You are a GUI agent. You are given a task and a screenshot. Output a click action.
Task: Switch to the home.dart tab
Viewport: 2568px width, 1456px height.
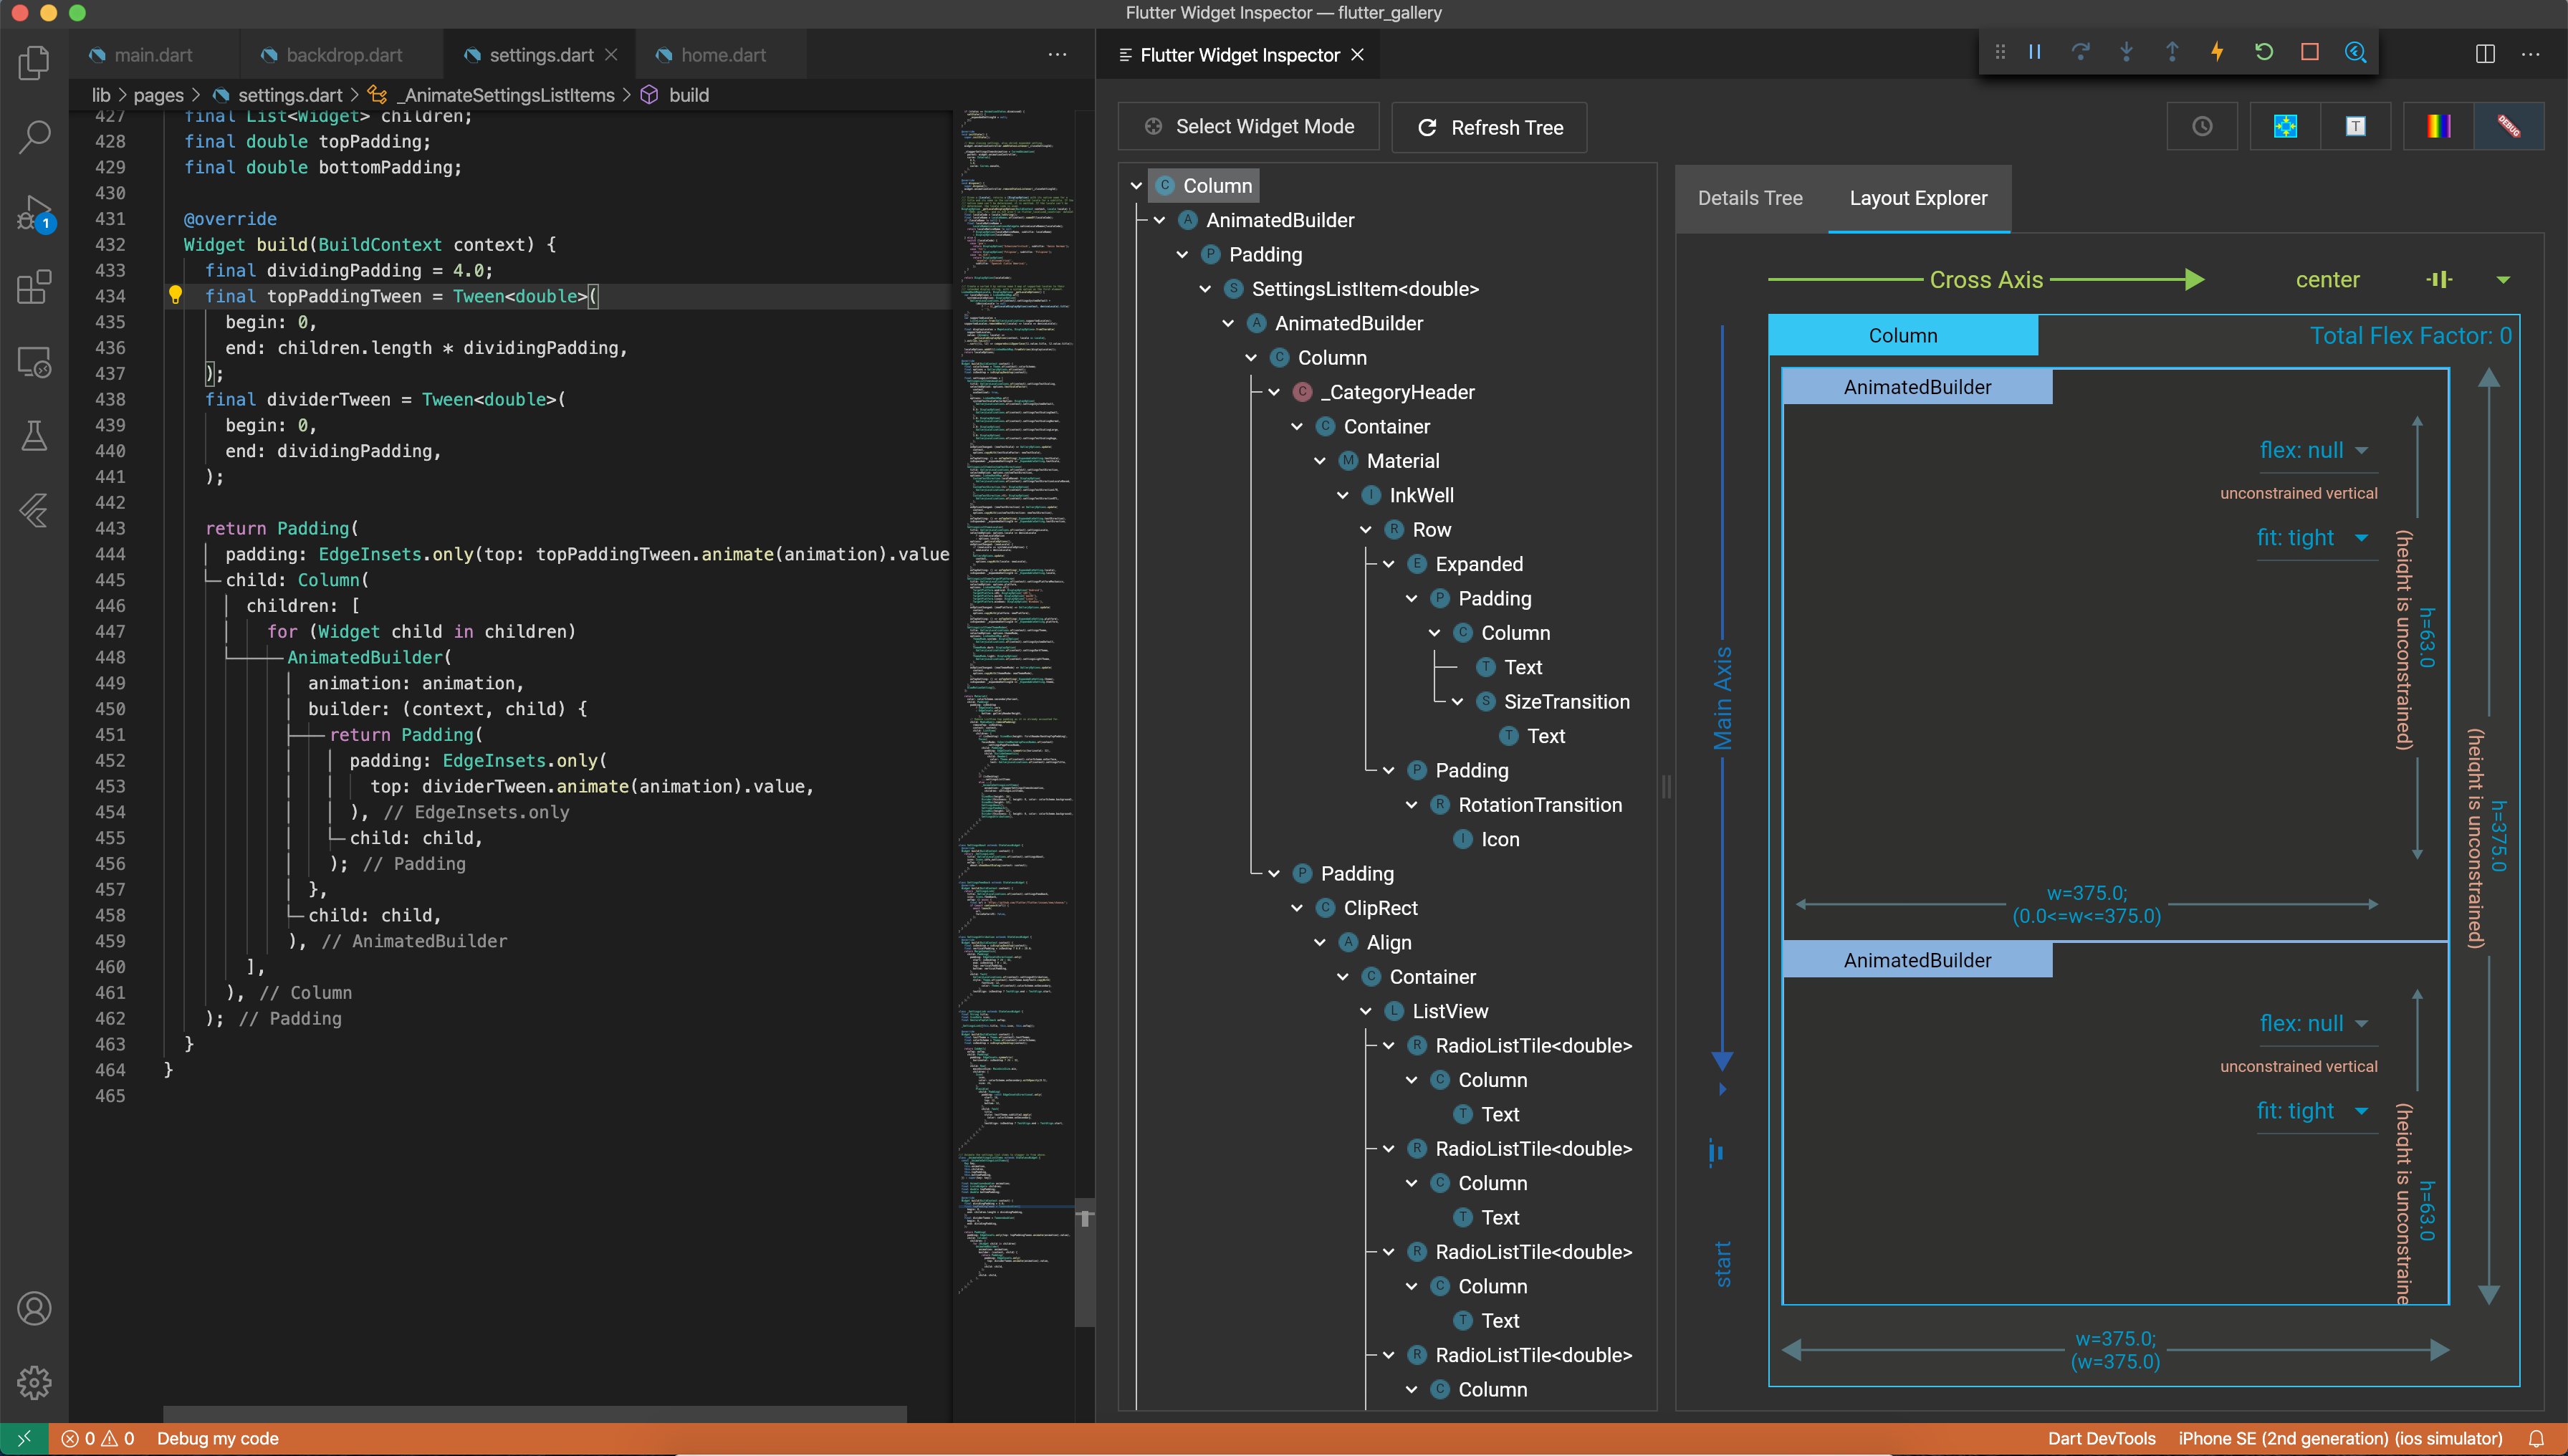(x=724, y=55)
